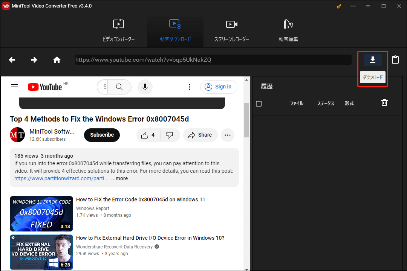Return to home page icon
407x271 pixels.
click(57, 60)
